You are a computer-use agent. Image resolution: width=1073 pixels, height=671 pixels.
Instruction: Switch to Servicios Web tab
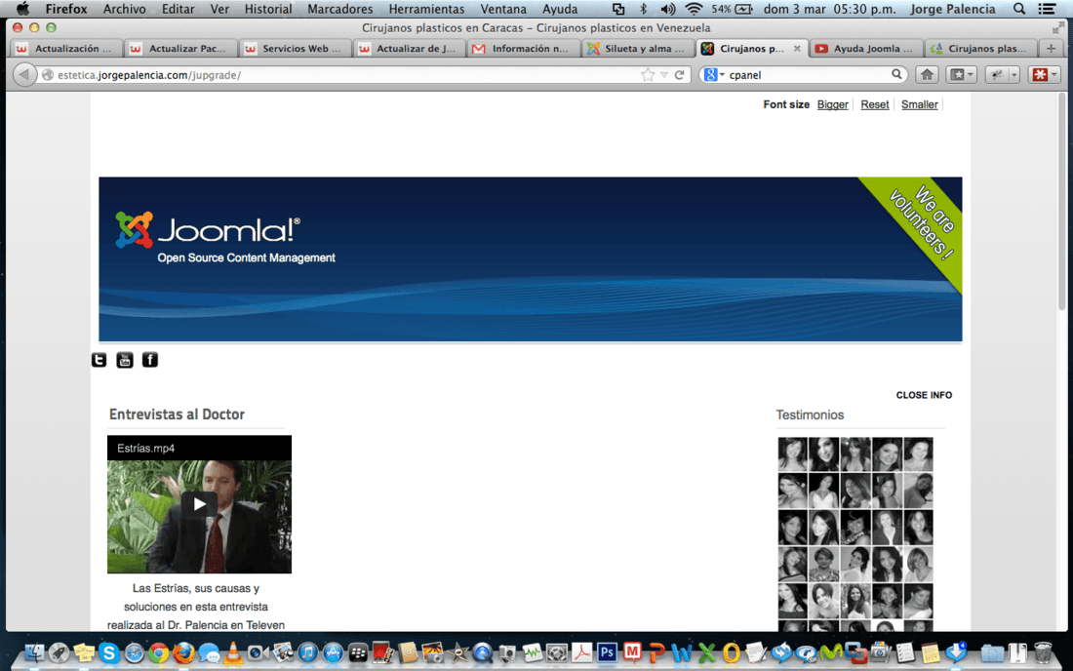click(295, 49)
